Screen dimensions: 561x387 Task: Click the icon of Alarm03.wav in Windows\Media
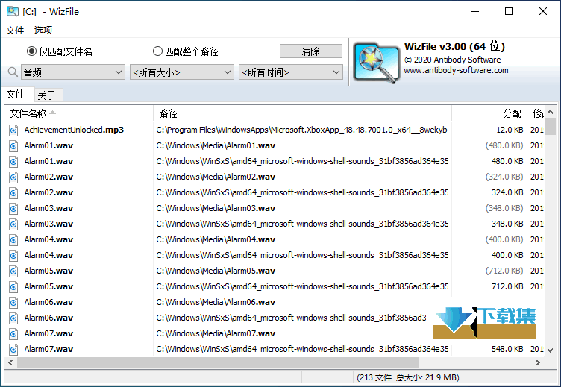point(13,208)
